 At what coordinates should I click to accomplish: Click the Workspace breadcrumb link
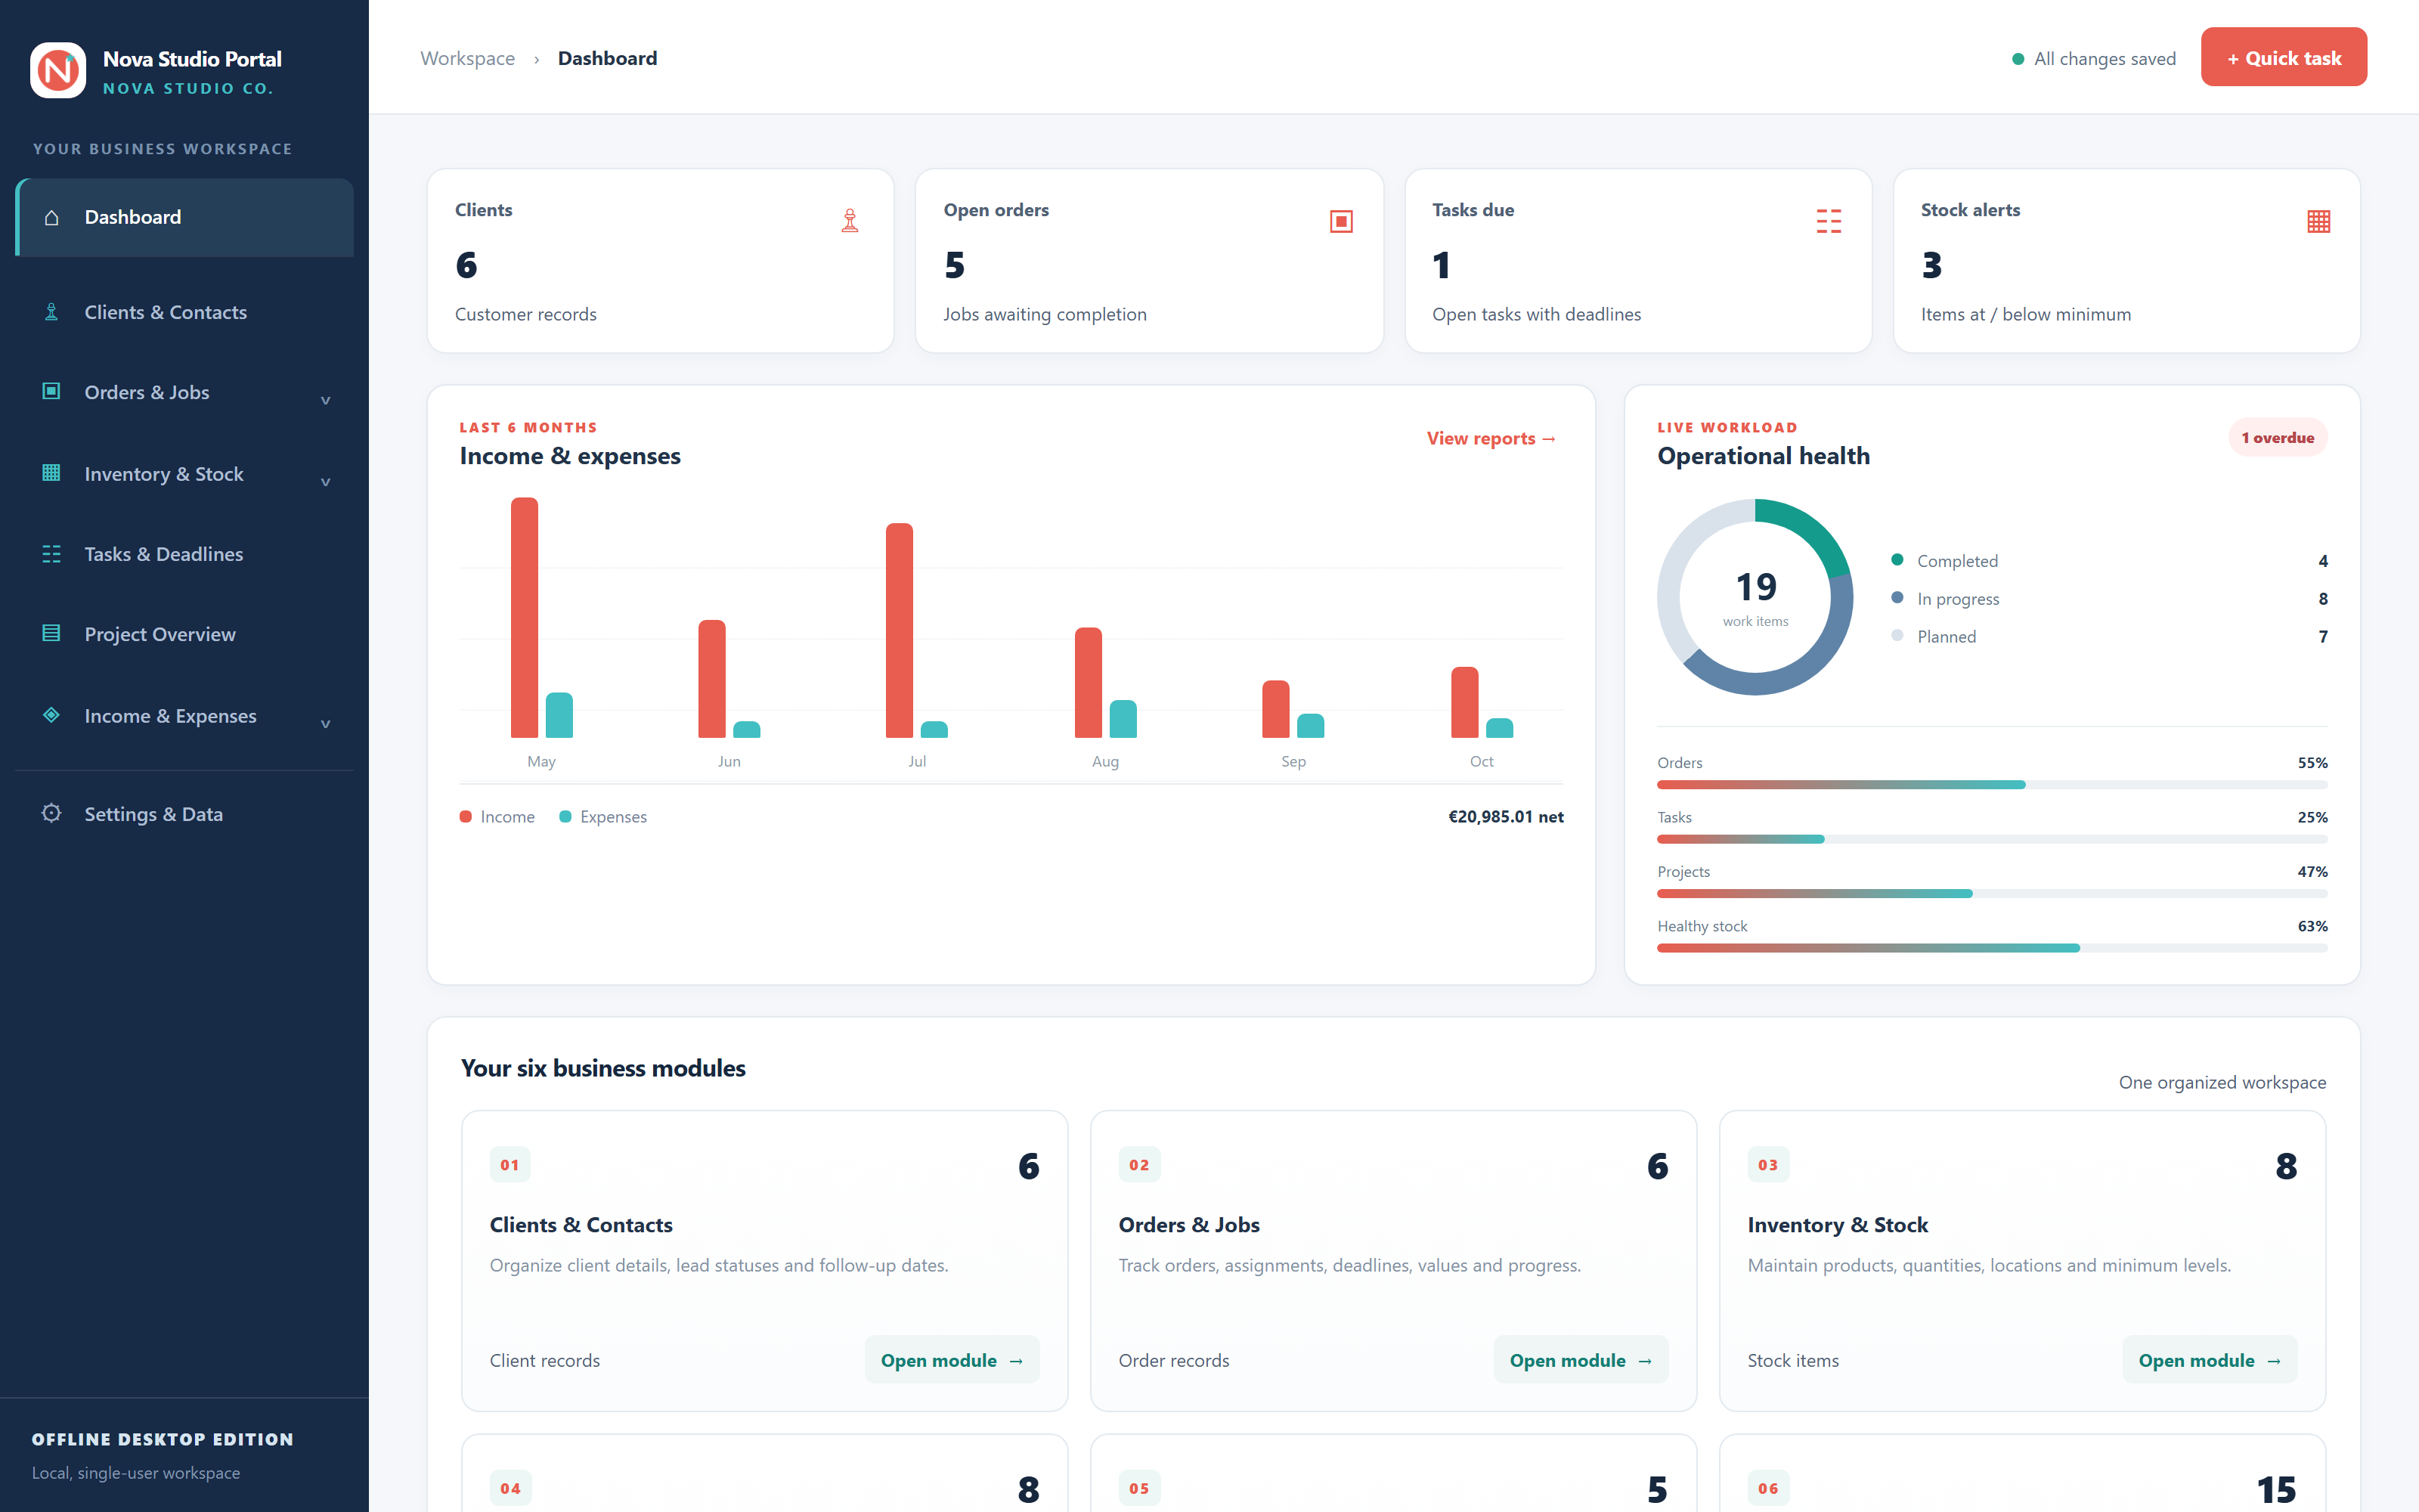tap(467, 58)
